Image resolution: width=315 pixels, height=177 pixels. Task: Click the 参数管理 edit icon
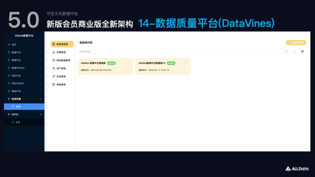click(x=53, y=85)
